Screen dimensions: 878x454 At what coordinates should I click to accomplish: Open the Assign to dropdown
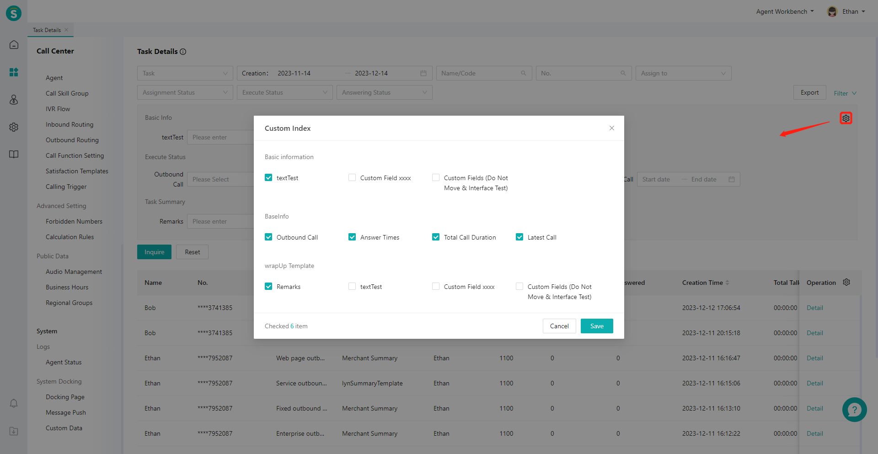tap(684, 73)
